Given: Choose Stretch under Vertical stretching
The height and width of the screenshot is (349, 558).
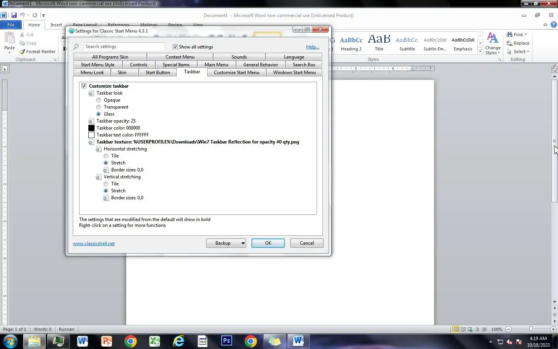Looking at the screenshot, I should 106,191.
